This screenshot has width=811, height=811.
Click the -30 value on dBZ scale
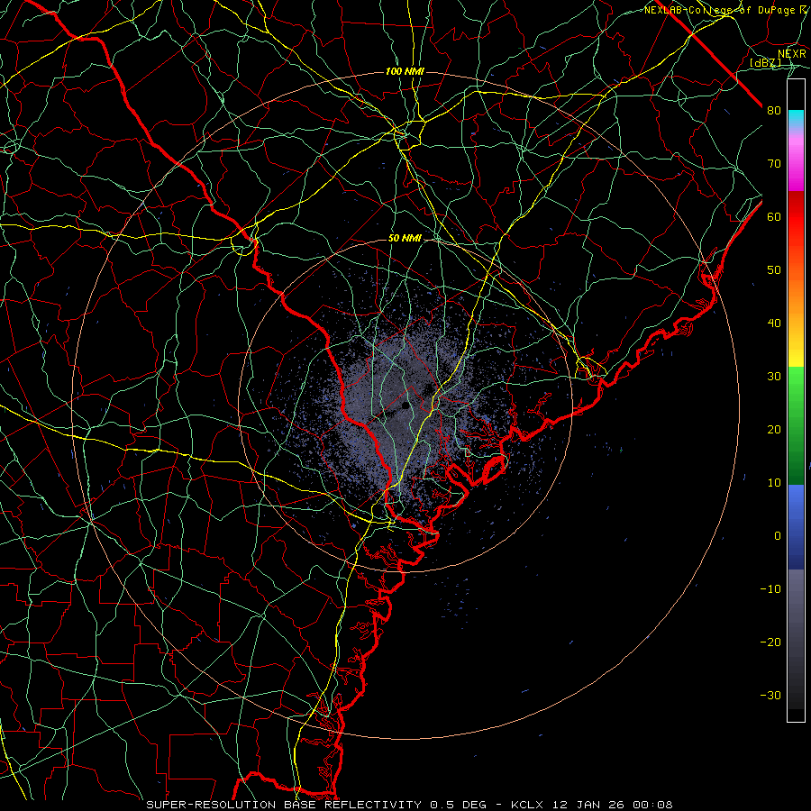(770, 695)
